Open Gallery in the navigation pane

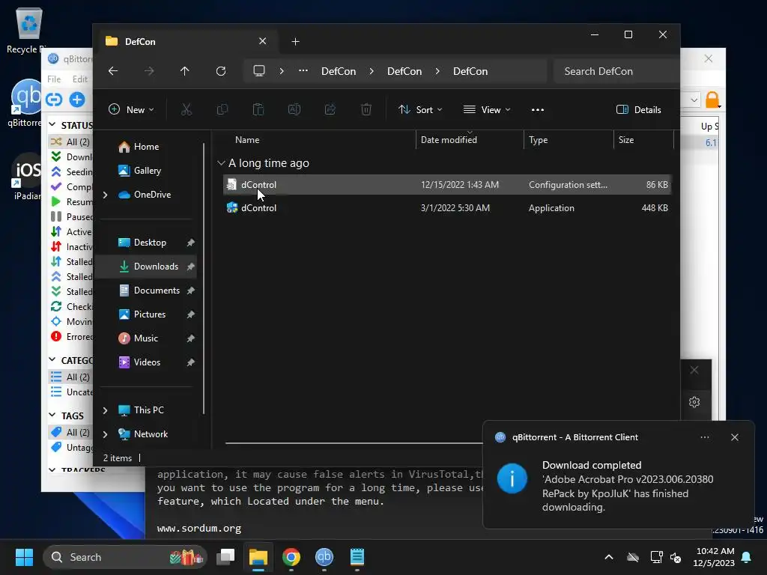tap(147, 171)
